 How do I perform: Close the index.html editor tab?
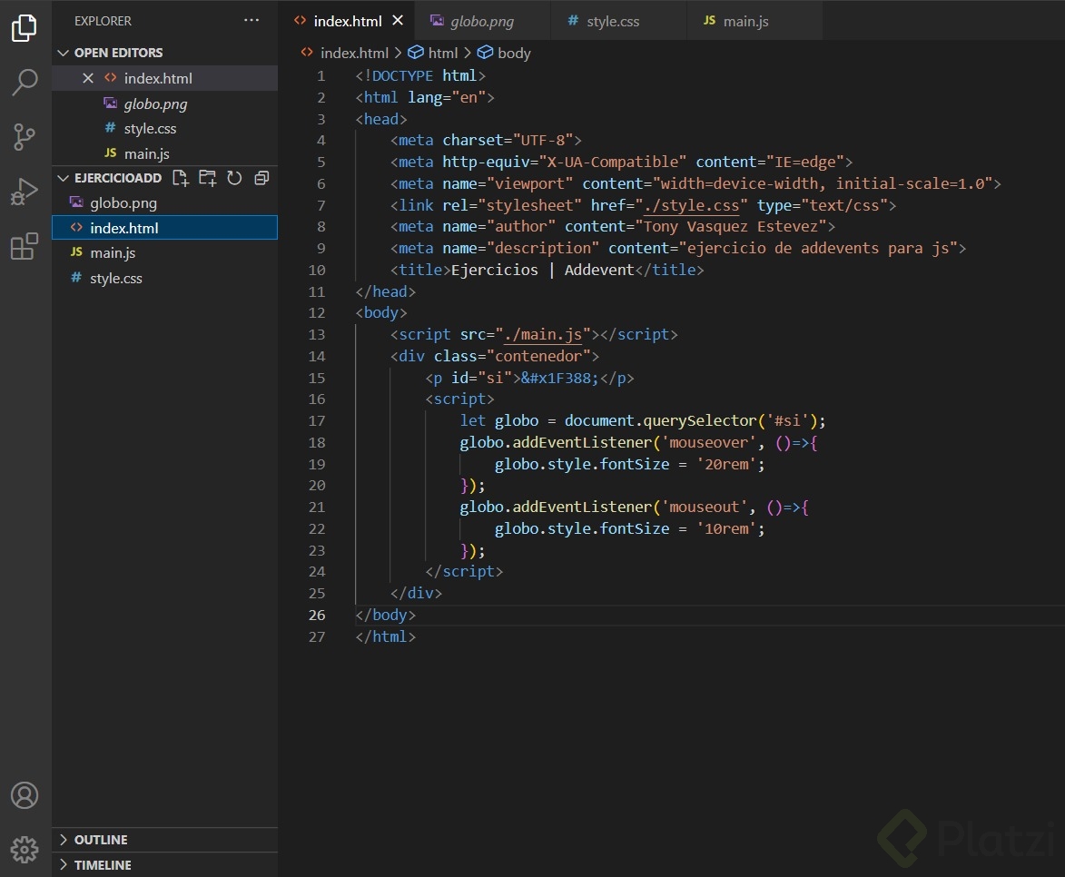point(398,20)
